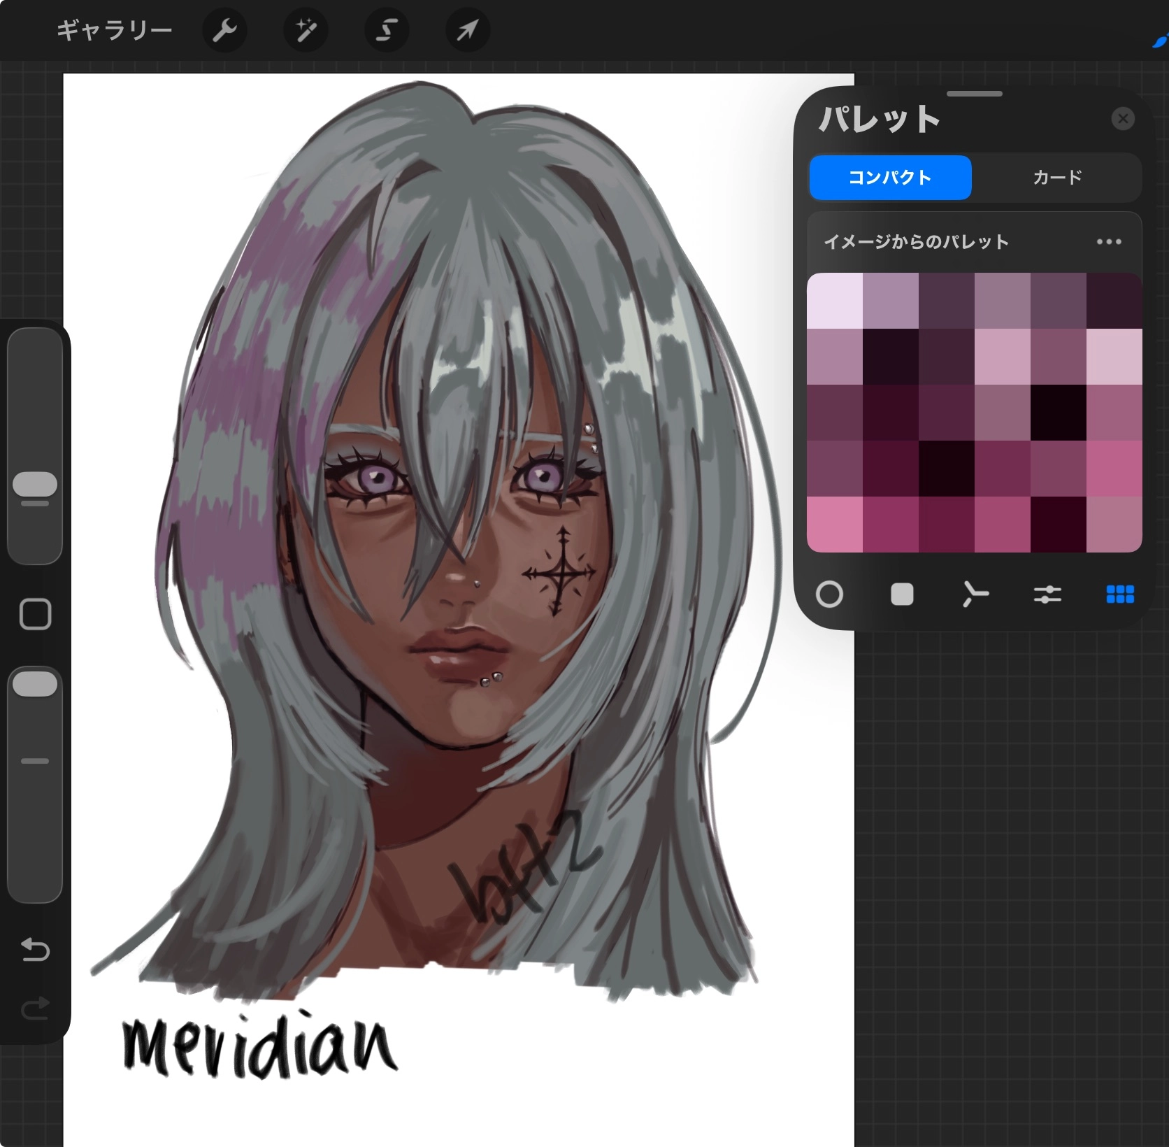This screenshot has width=1169, height=1147.
Task: Switch palette view to カード
Action: [1057, 178]
